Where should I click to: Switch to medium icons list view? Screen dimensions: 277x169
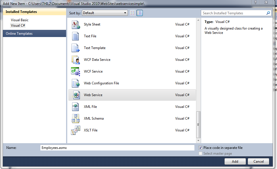[x=140, y=13]
